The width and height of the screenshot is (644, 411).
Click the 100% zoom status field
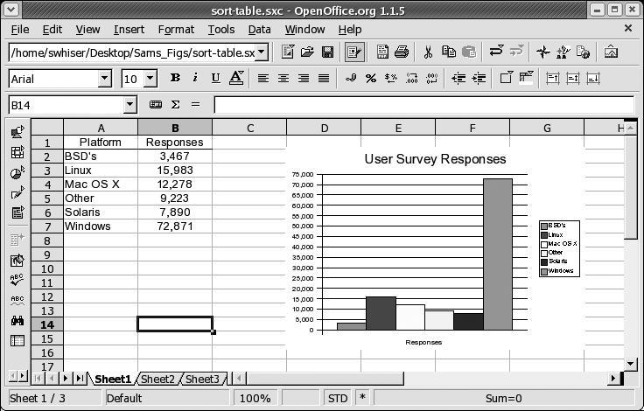pos(255,398)
